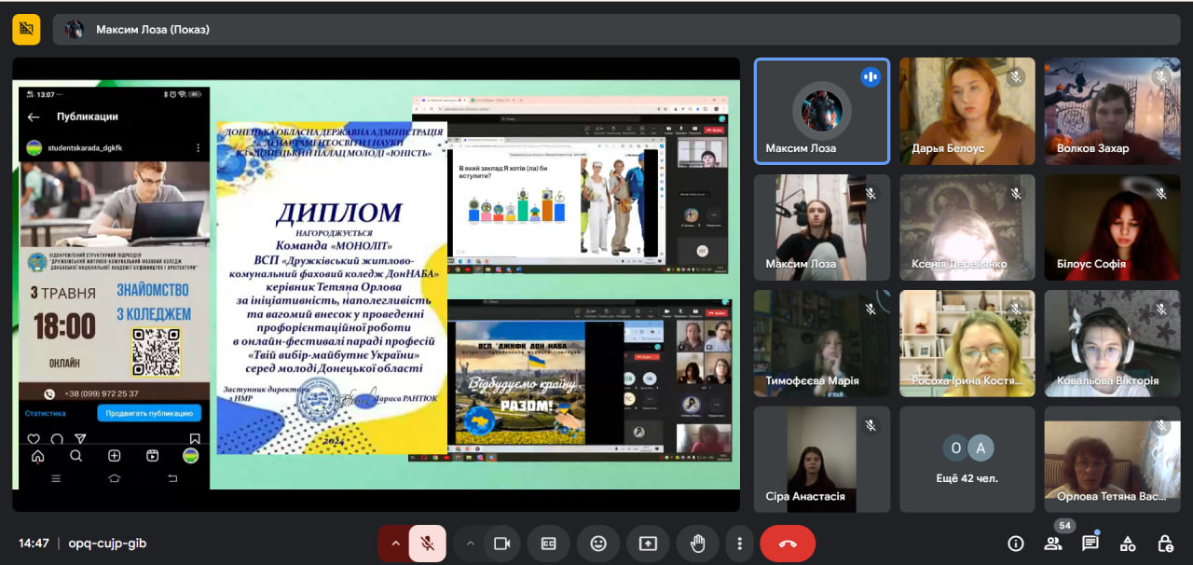Screen dimensions: 1193x565
Task: Open the activities shapes icon
Action: 1128,544
